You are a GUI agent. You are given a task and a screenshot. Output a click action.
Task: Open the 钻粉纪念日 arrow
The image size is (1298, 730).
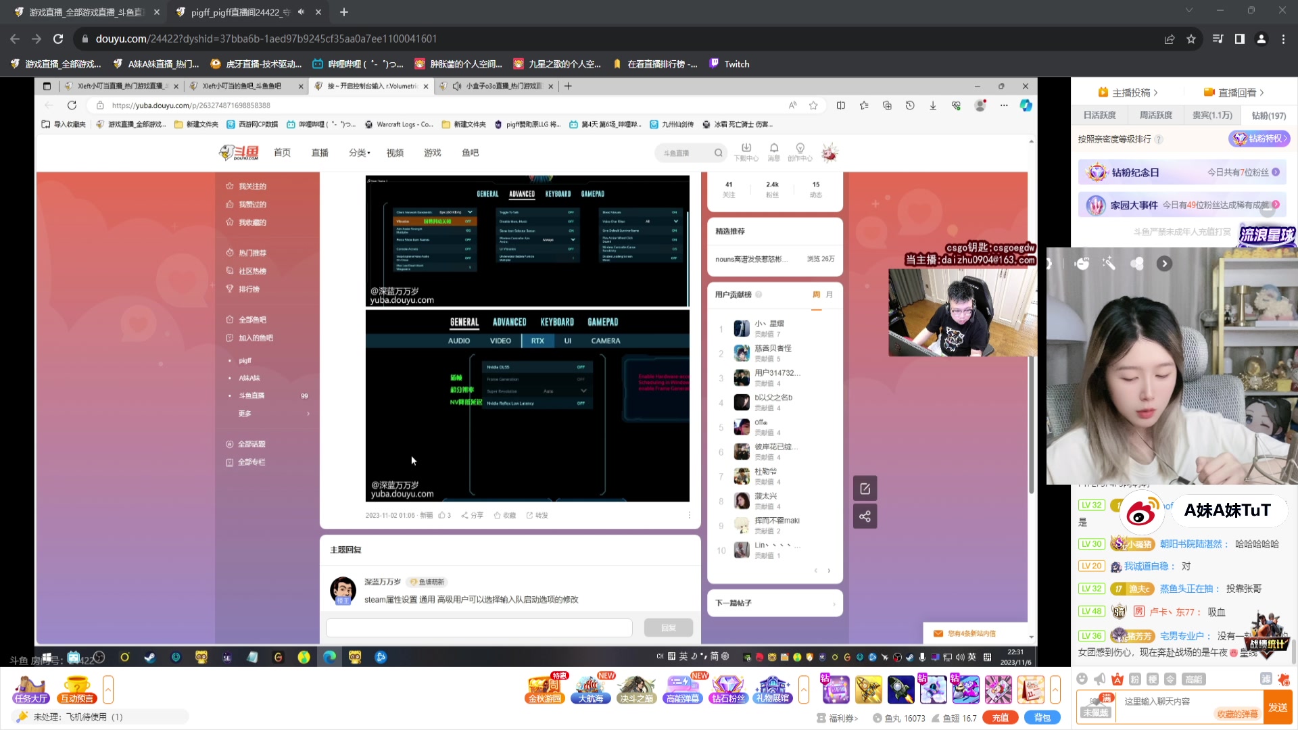pyautogui.click(x=1276, y=172)
